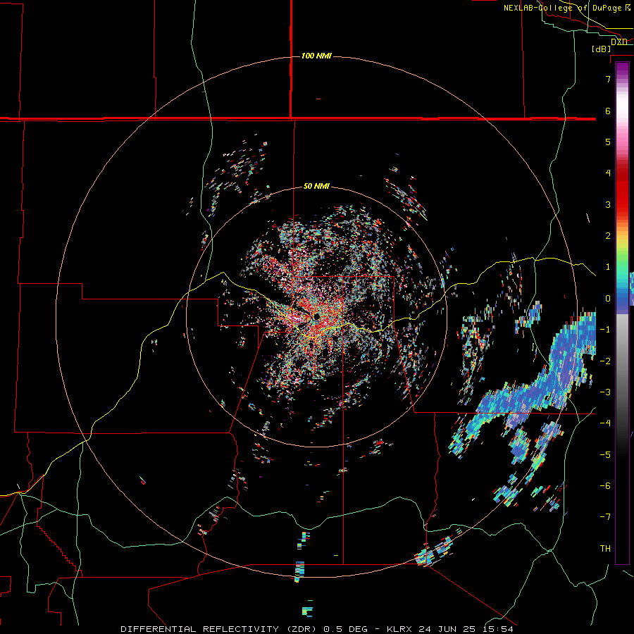
Task: Click the black radar site dot at center
Action: [x=317, y=316]
